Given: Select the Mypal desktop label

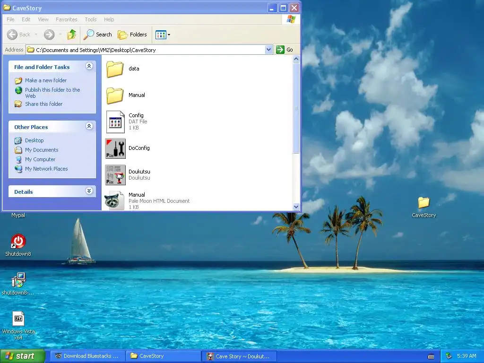Looking at the screenshot, I should pyautogui.click(x=18, y=215).
